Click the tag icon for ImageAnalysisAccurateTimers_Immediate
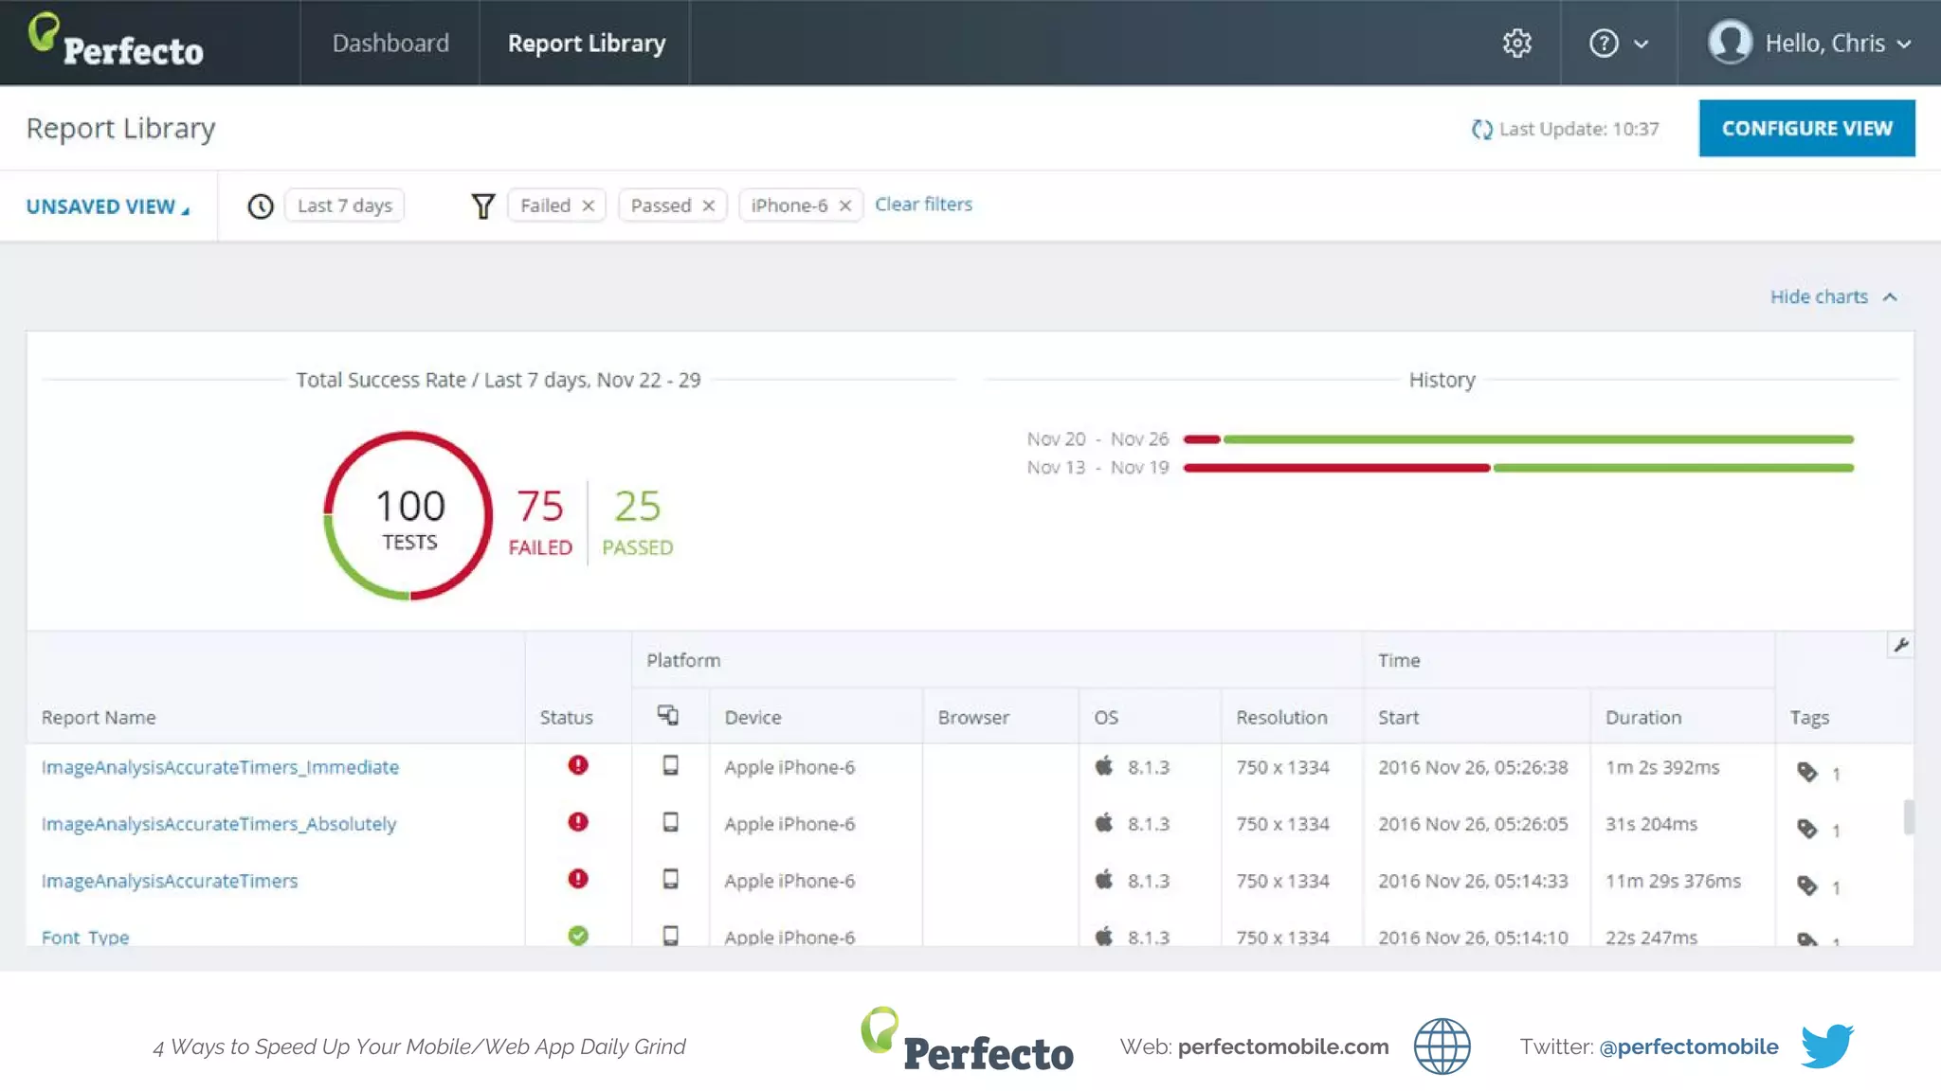Image resolution: width=1941 pixels, height=1091 pixels. pyautogui.click(x=1807, y=772)
